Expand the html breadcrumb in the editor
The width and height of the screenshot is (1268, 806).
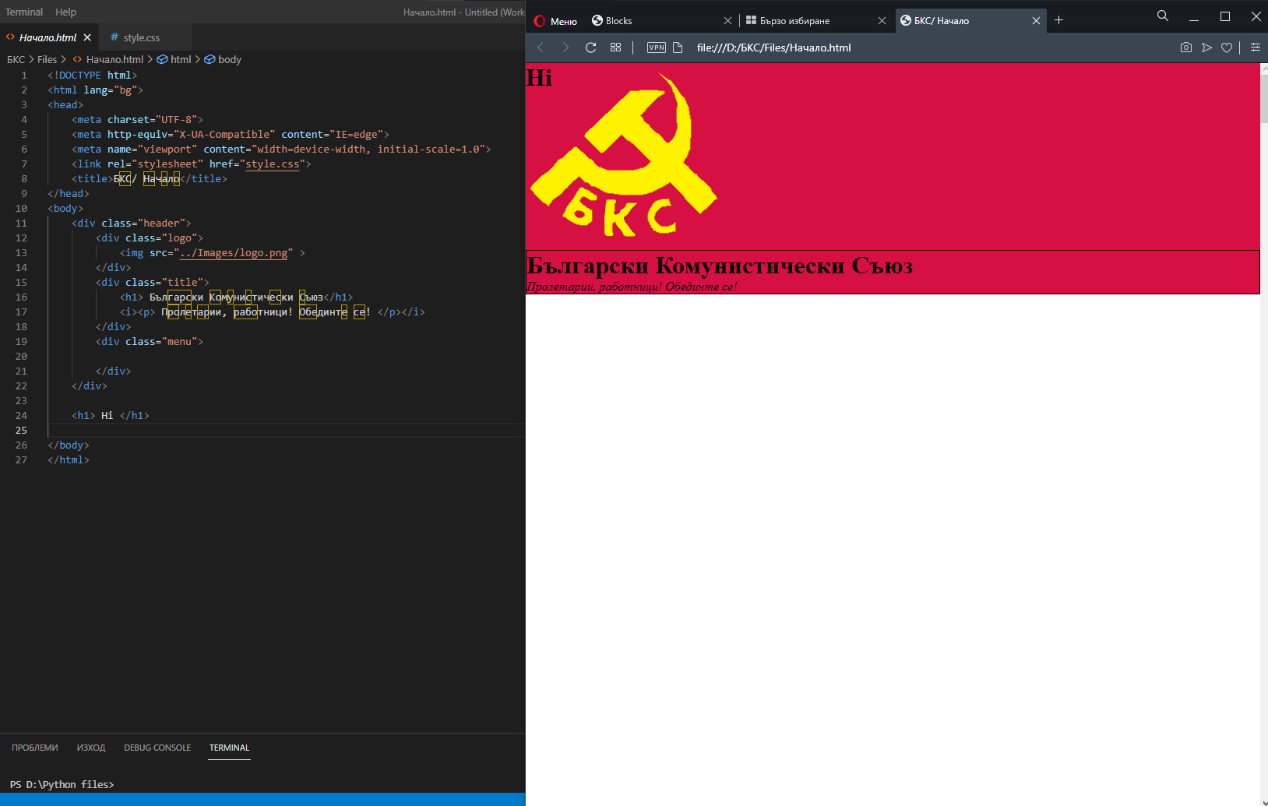[x=180, y=59]
